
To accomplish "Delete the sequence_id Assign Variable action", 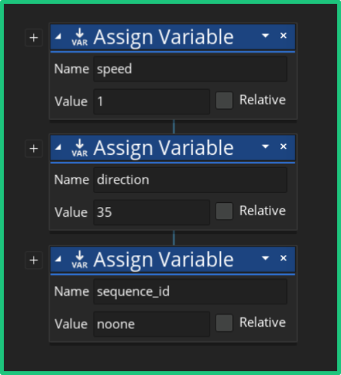I will tap(283, 258).
